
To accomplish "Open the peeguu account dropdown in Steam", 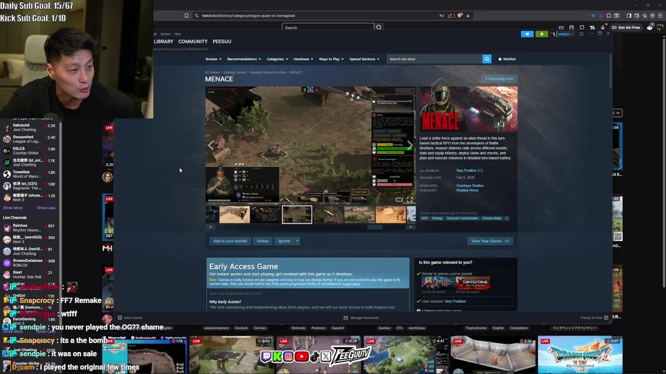I will [x=566, y=34].
